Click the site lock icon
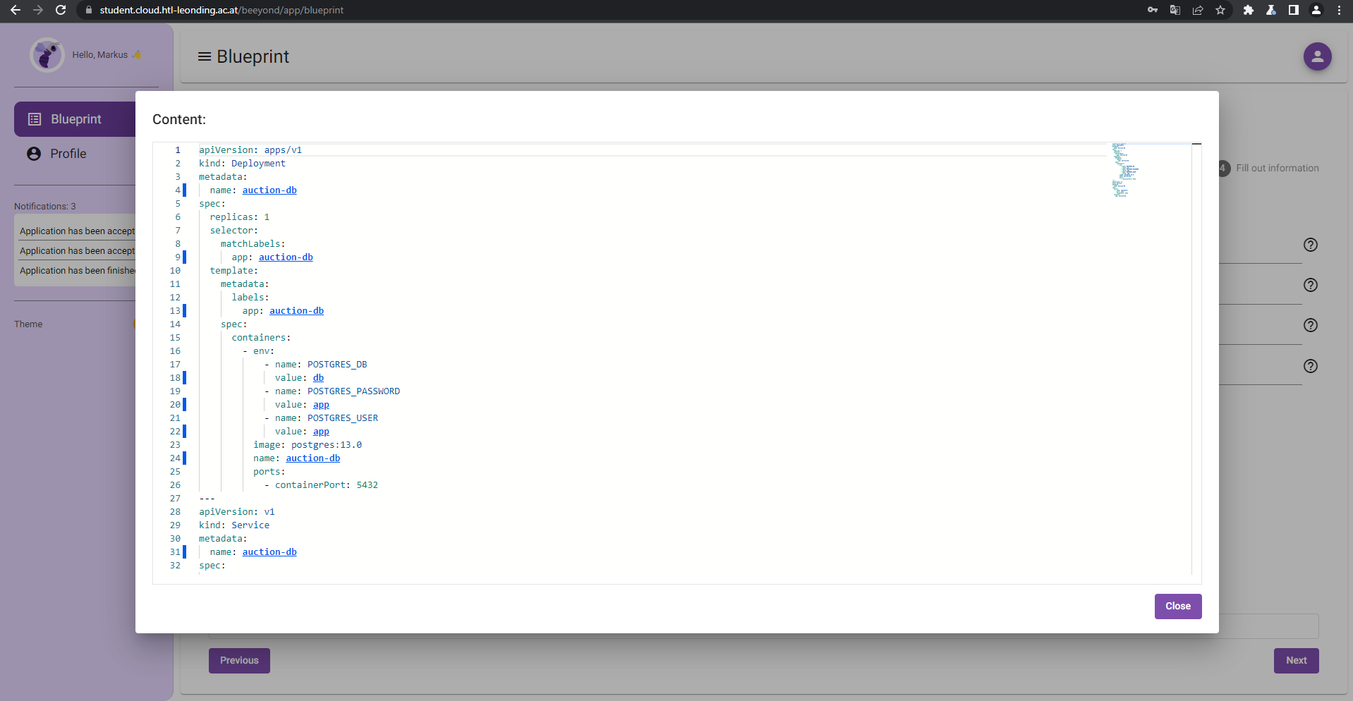The width and height of the screenshot is (1353, 701). click(88, 10)
